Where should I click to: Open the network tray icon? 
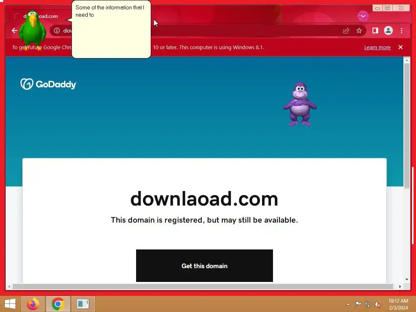pyautogui.click(x=368, y=304)
